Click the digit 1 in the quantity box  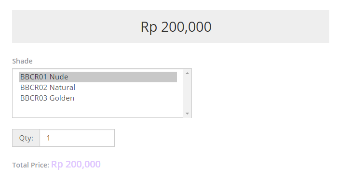pyautogui.click(x=48, y=138)
